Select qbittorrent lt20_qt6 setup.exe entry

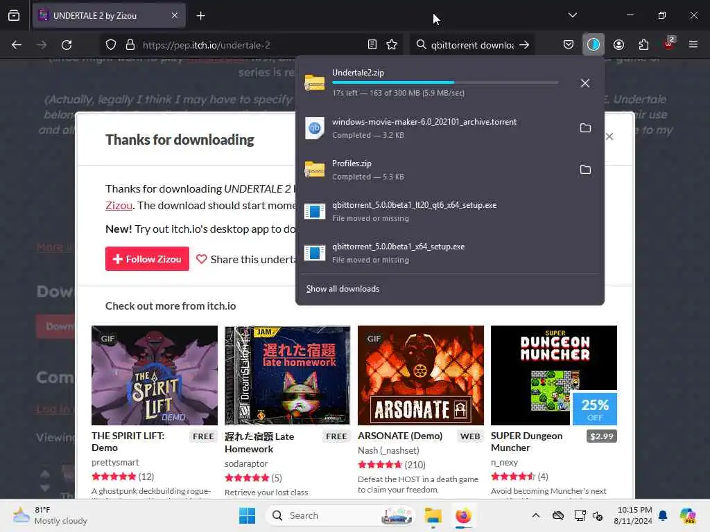coord(449,211)
